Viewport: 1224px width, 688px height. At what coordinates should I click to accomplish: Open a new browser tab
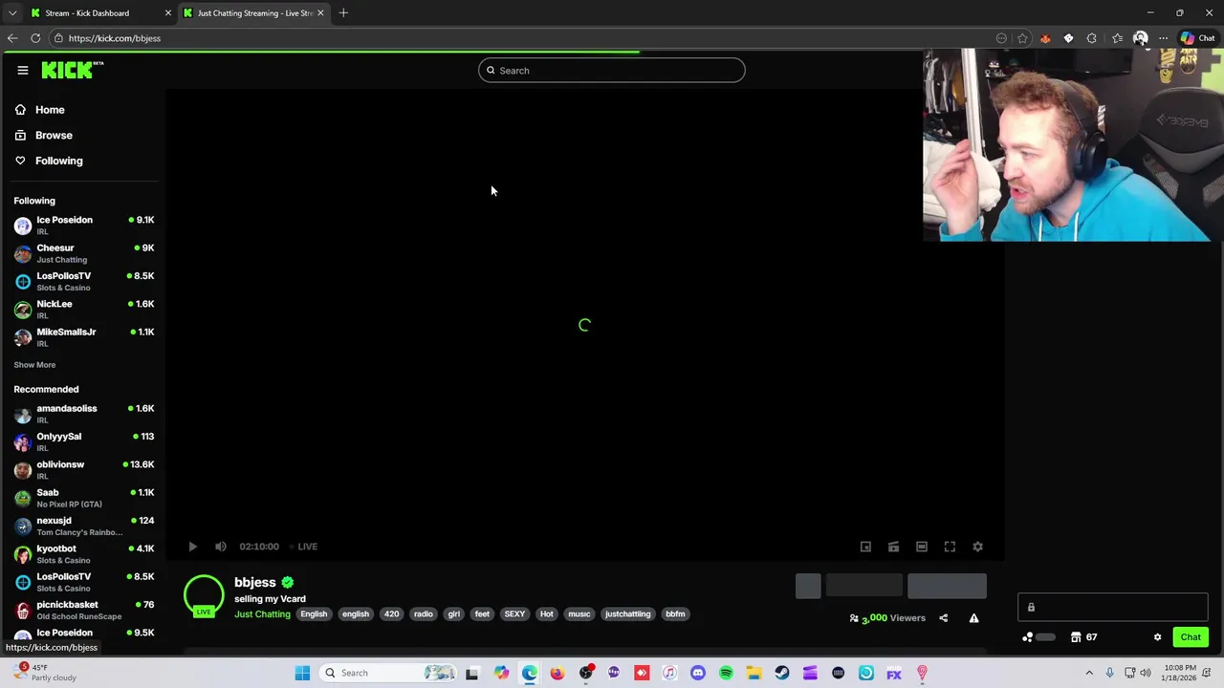[343, 13]
